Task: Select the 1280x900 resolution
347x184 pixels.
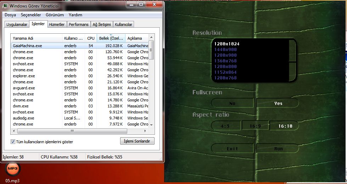Action: point(225,55)
